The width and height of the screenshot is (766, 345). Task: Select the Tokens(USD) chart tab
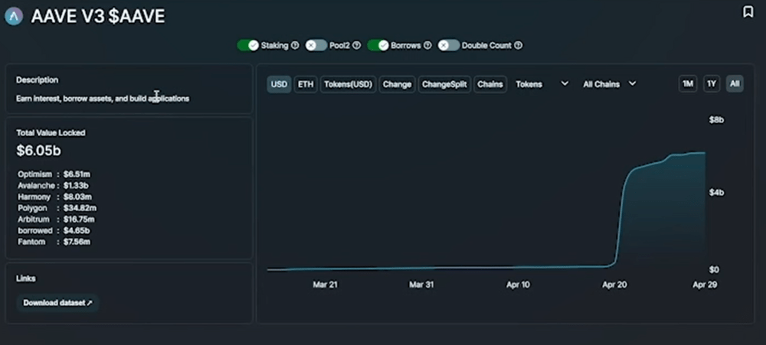click(x=348, y=84)
